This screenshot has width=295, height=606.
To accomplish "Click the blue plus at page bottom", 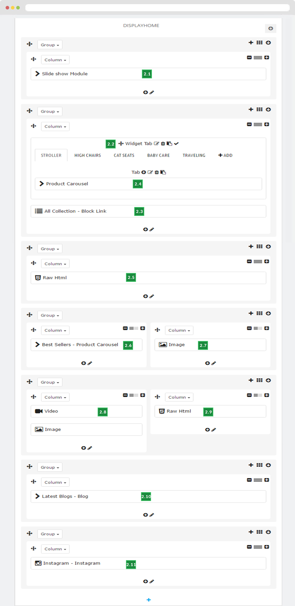I will click(149, 600).
